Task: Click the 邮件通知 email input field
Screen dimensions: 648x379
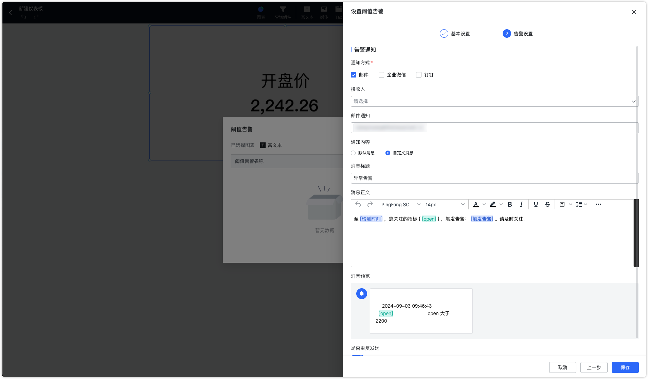Action: pos(494,128)
